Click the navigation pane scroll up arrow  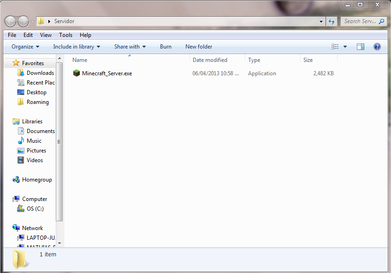[x=59, y=59]
